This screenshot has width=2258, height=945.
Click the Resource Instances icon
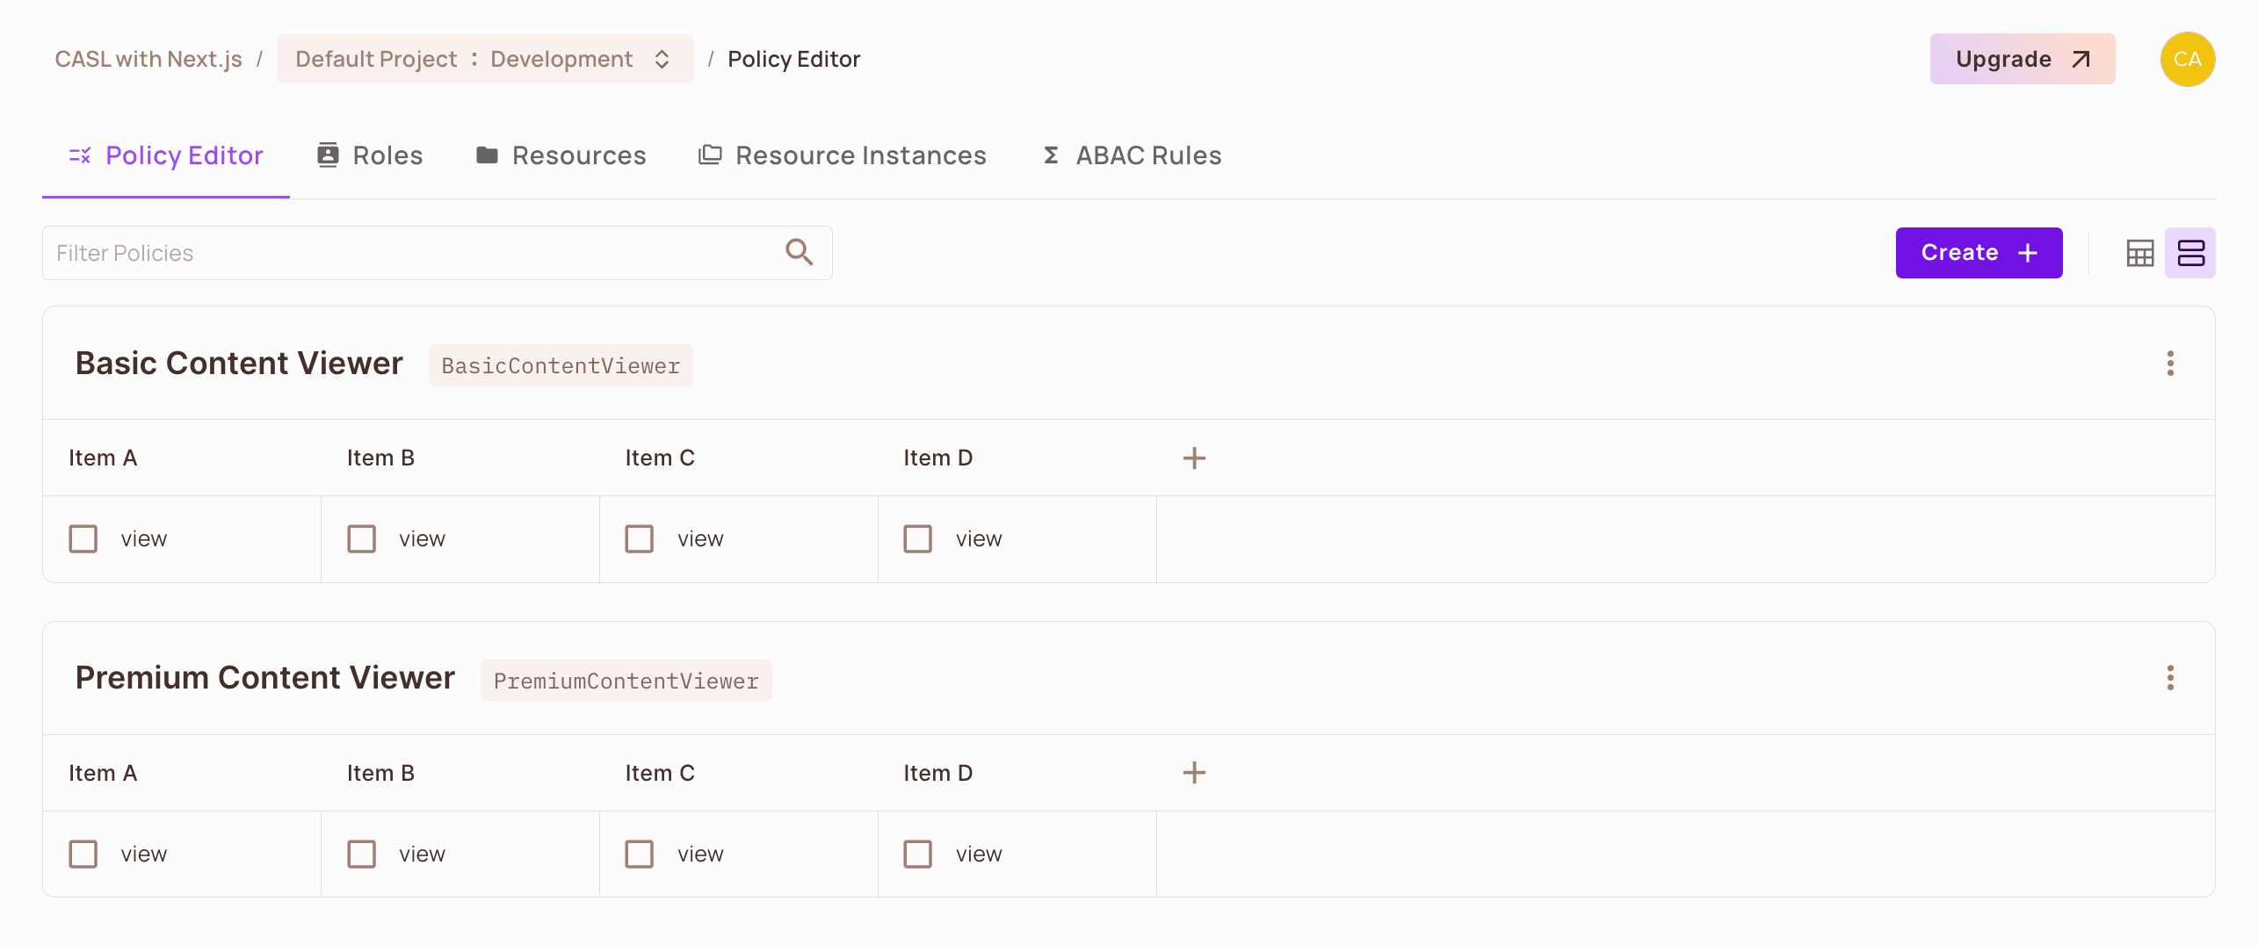[710, 154]
